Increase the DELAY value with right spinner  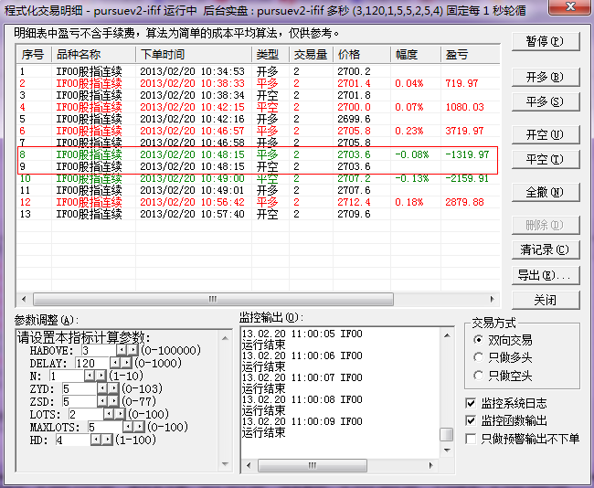[x=126, y=363]
